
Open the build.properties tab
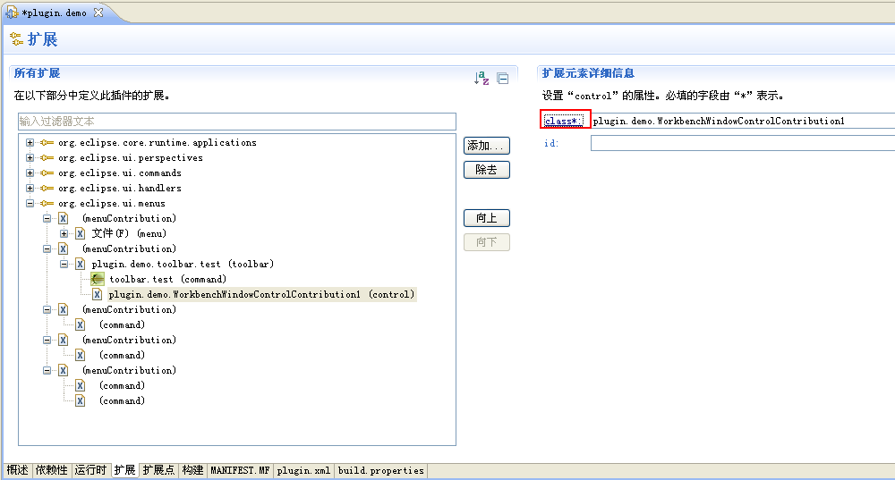tap(380, 470)
